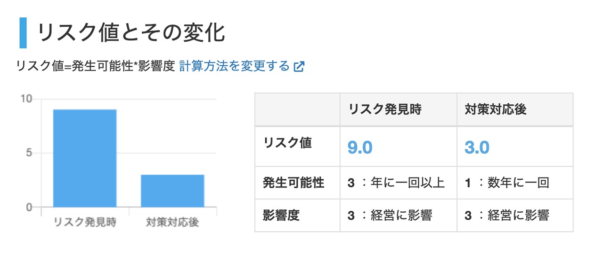
Task: Select the 発生可能性 row label
Action: pos(293,183)
